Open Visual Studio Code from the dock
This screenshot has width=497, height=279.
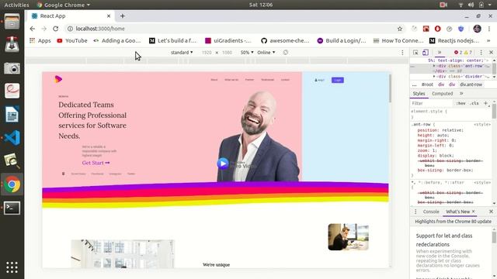[x=12, y=138]
